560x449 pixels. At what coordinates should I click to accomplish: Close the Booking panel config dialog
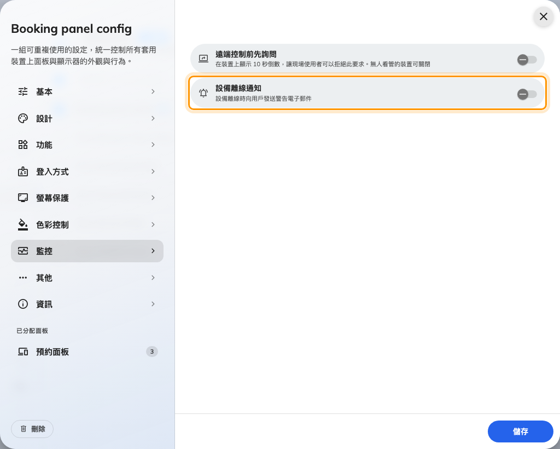543,16
